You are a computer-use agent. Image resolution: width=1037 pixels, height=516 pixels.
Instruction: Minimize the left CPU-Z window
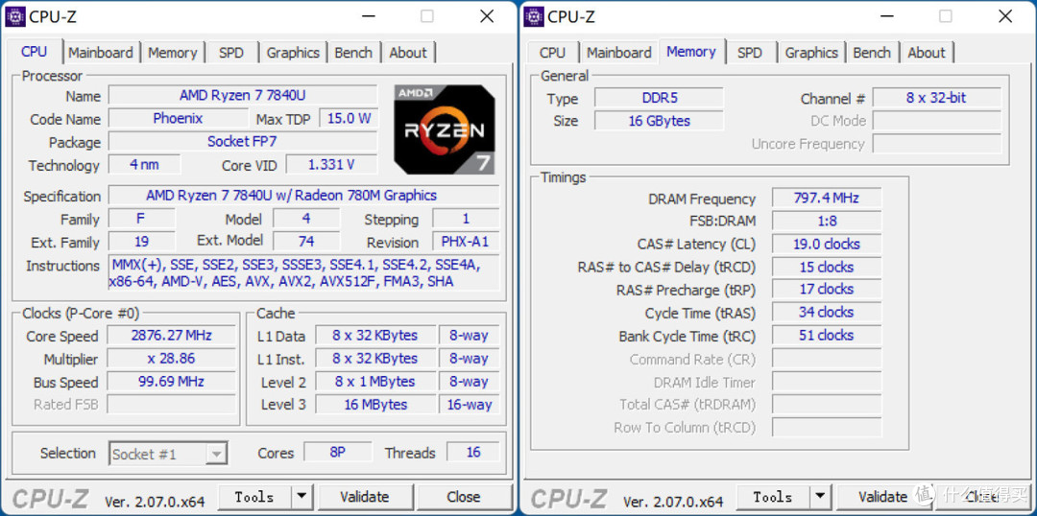[x=367, y=16]
